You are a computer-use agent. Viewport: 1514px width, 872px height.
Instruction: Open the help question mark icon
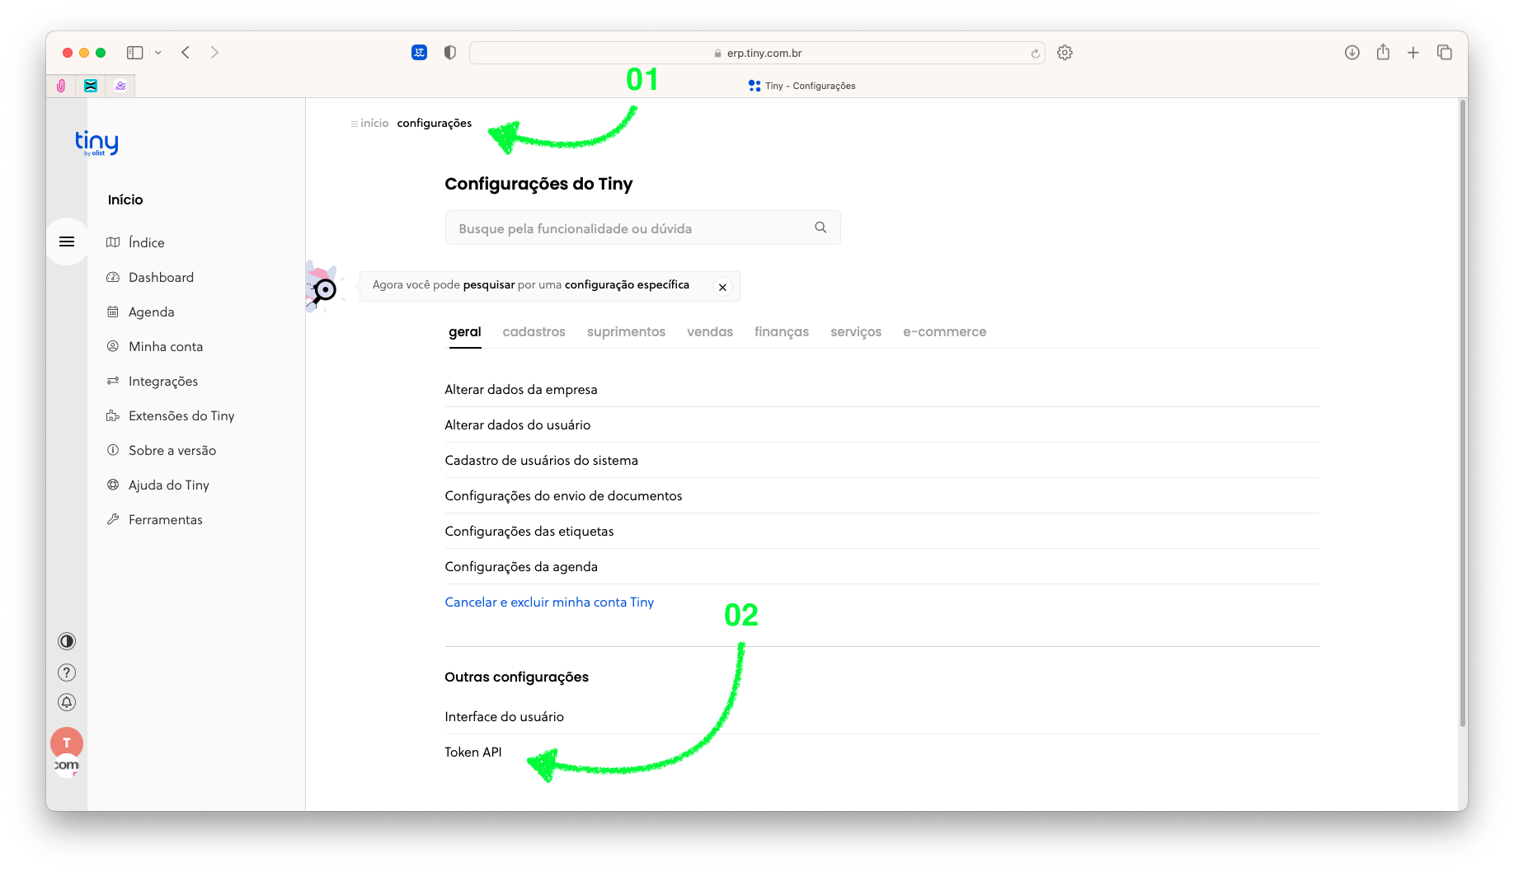pyautogui.click(x=67, y=673)
